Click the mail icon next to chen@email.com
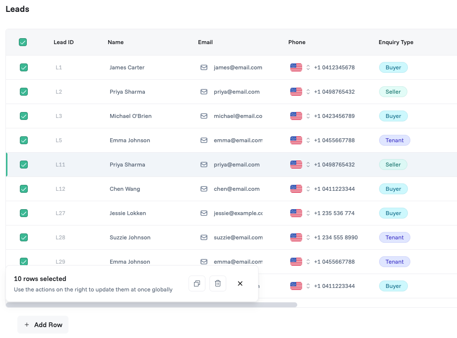457x338 pixels. 204,189
